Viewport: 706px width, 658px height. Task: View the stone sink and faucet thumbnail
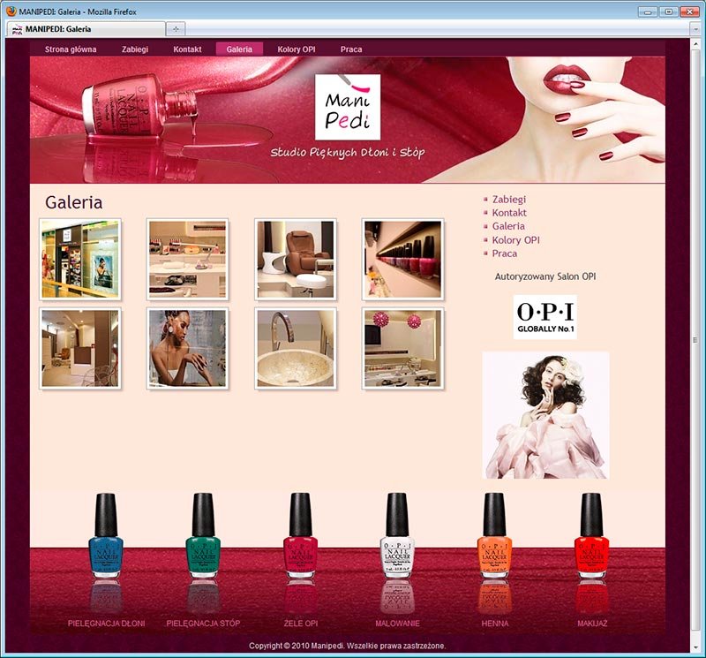(x=296, y=348)
